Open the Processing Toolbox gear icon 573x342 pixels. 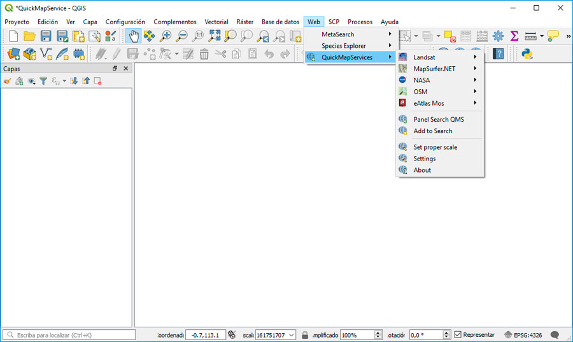[498, 36]
